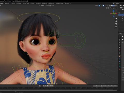Expand the highlighted outliner row
The width and height of the screenshot is (124, 93).
pyautogui.click(x=123, y=15)
